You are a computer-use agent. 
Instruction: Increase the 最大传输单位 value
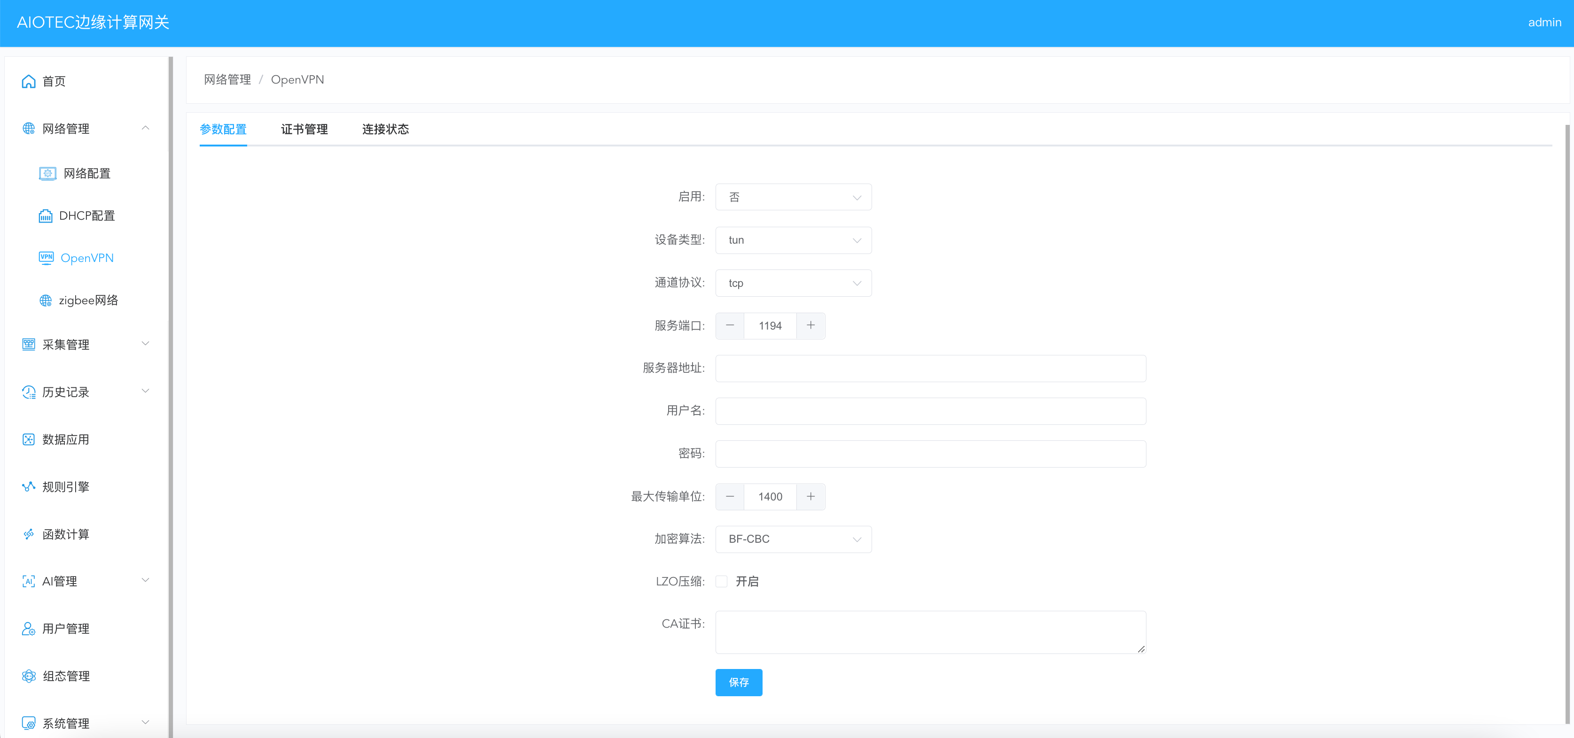click(x=811, y=496)
